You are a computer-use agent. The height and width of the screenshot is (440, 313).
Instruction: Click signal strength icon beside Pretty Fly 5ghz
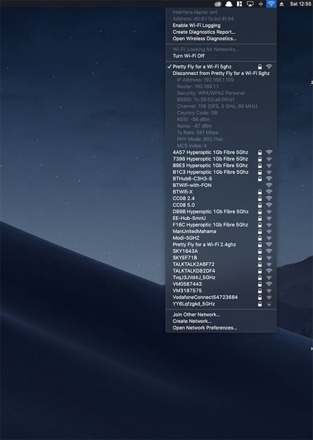(269, 67)
